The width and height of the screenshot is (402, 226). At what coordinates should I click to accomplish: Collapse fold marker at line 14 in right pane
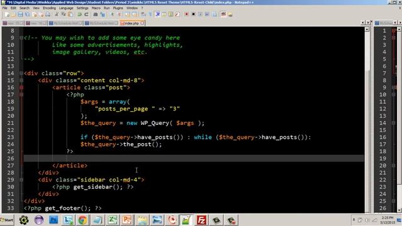[x=394, y=123]
